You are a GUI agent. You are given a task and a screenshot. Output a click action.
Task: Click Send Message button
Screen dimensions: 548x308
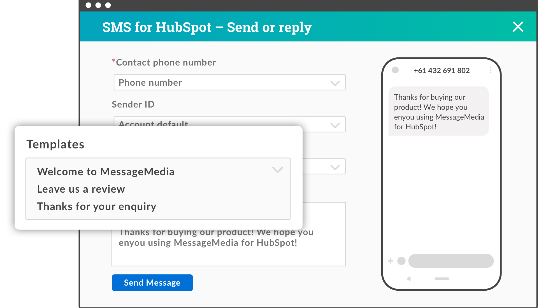click(152, 283)
